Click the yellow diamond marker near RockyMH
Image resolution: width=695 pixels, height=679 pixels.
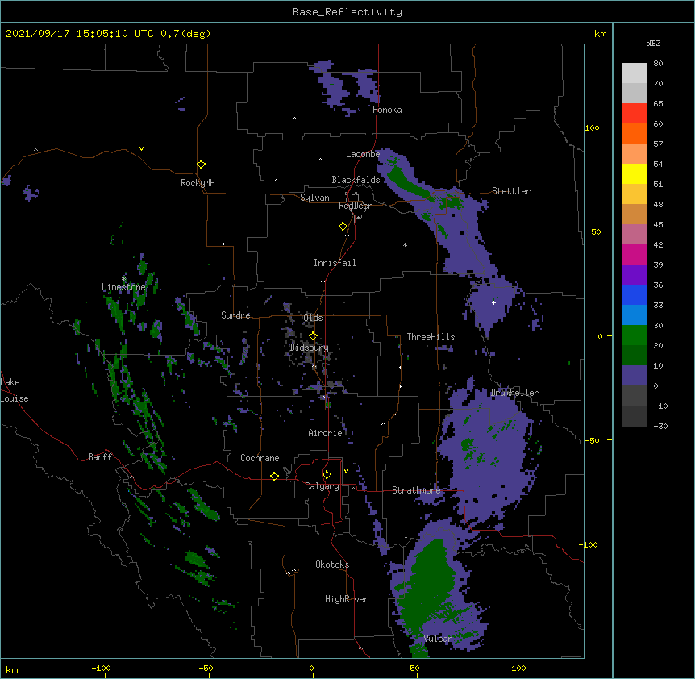pyautogui.click(x=201, y=165)
